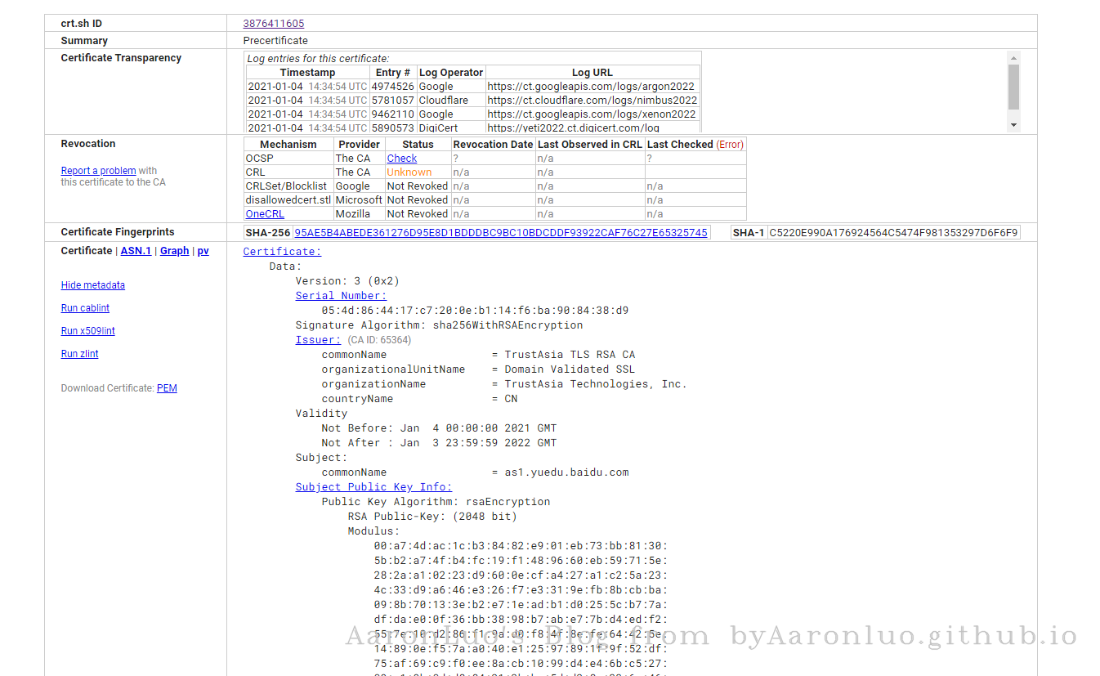Open the Graph certificate view
Screen dimensions: 1100x676
coord(174,251)
